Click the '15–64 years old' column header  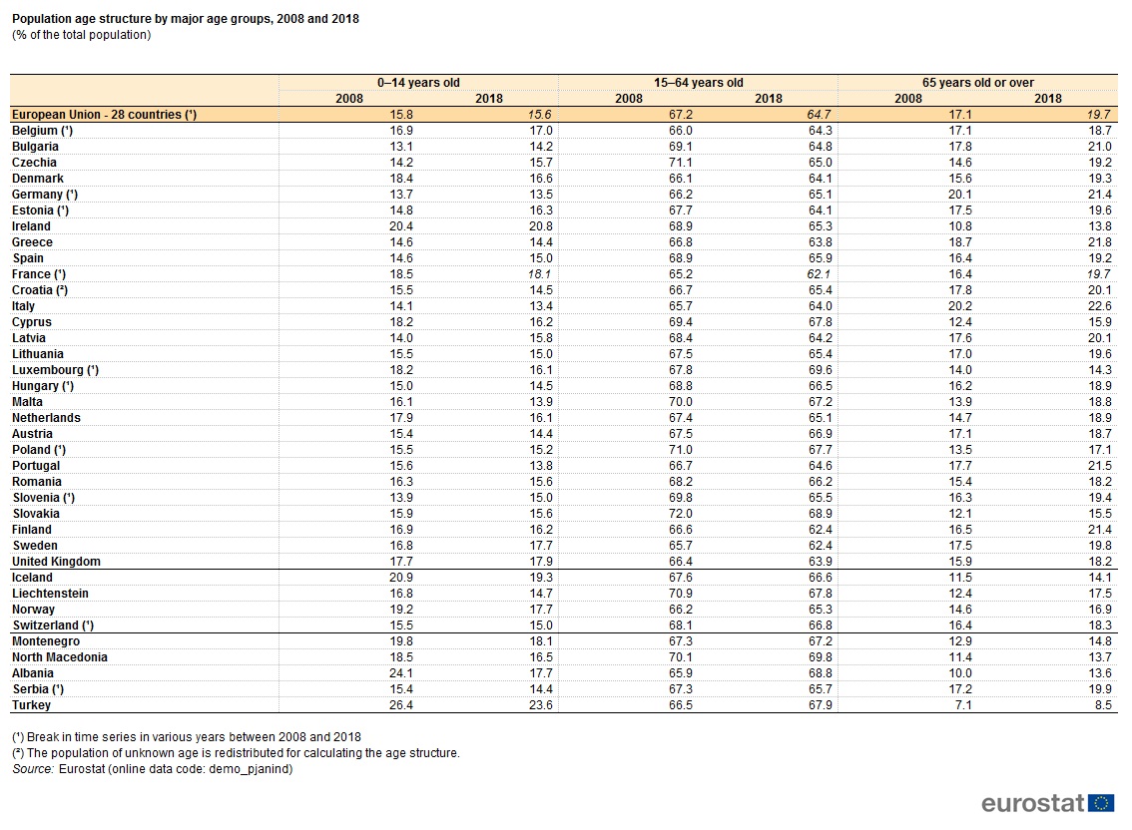coord(698,82)
